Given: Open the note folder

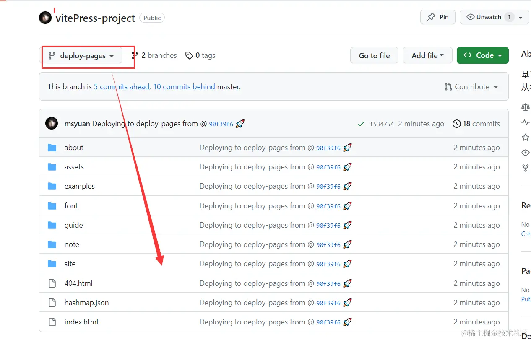Looking at the screenshot, I should click(72, 244).
